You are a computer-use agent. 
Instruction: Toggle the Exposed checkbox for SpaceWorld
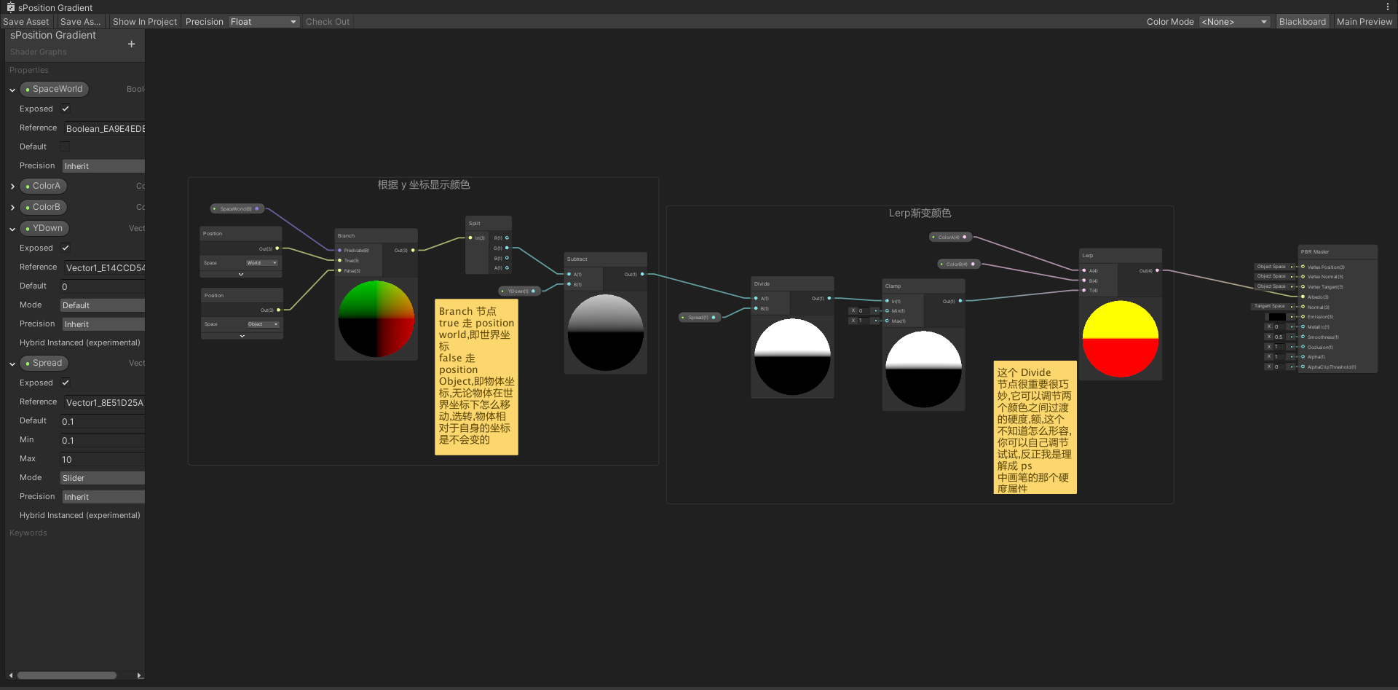[x=65, y=109]
